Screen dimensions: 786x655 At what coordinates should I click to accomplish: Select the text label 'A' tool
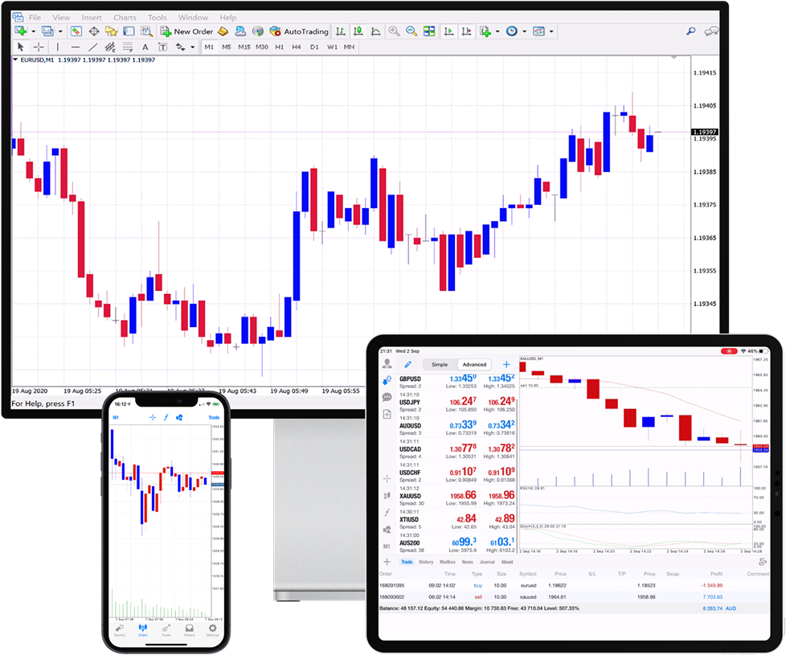tap(145, 47)
